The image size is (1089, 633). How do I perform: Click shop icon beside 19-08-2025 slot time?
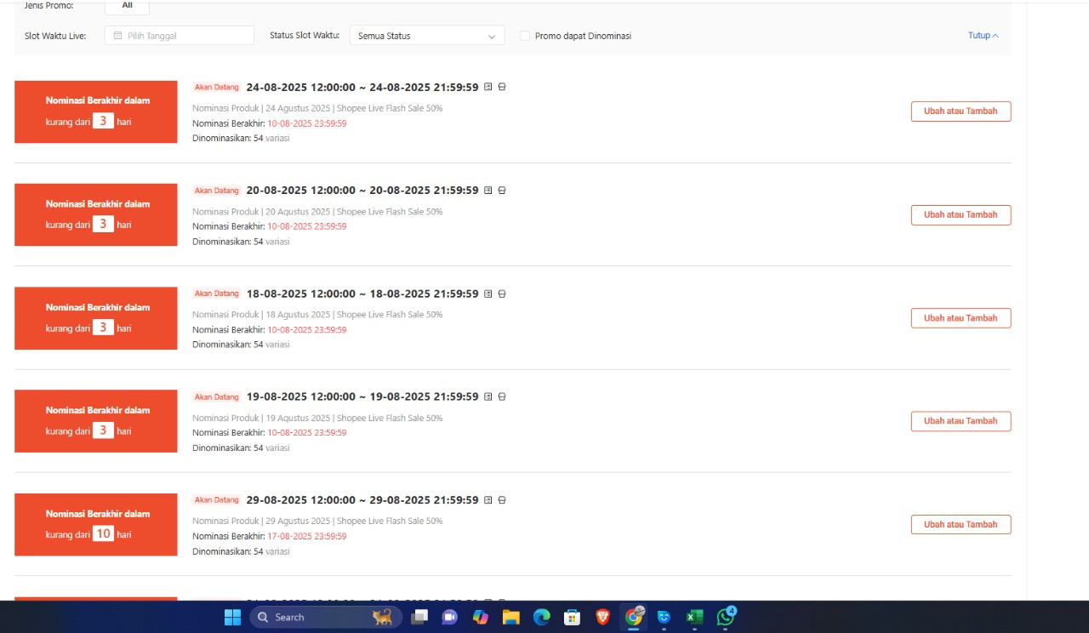[502, 396]
